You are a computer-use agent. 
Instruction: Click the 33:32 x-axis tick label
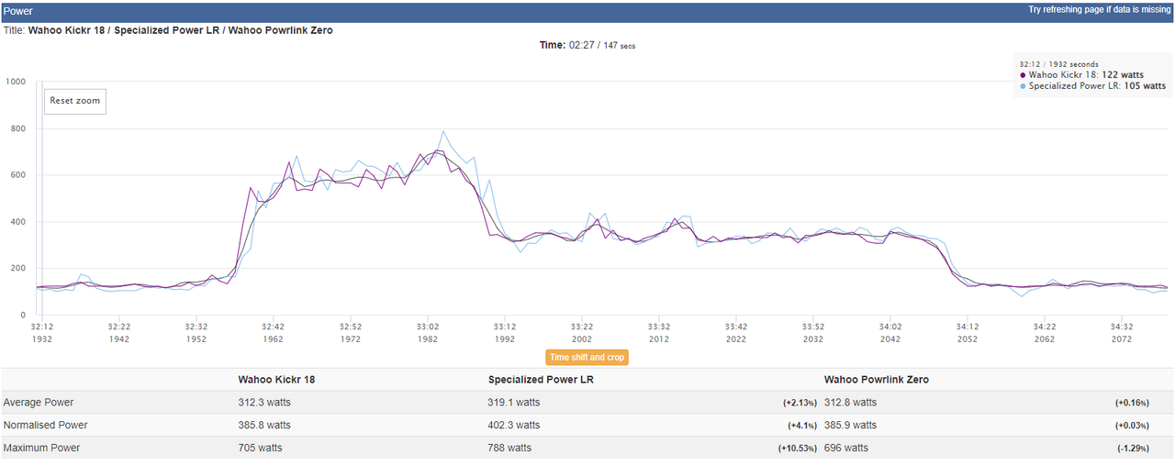point(659,327)
